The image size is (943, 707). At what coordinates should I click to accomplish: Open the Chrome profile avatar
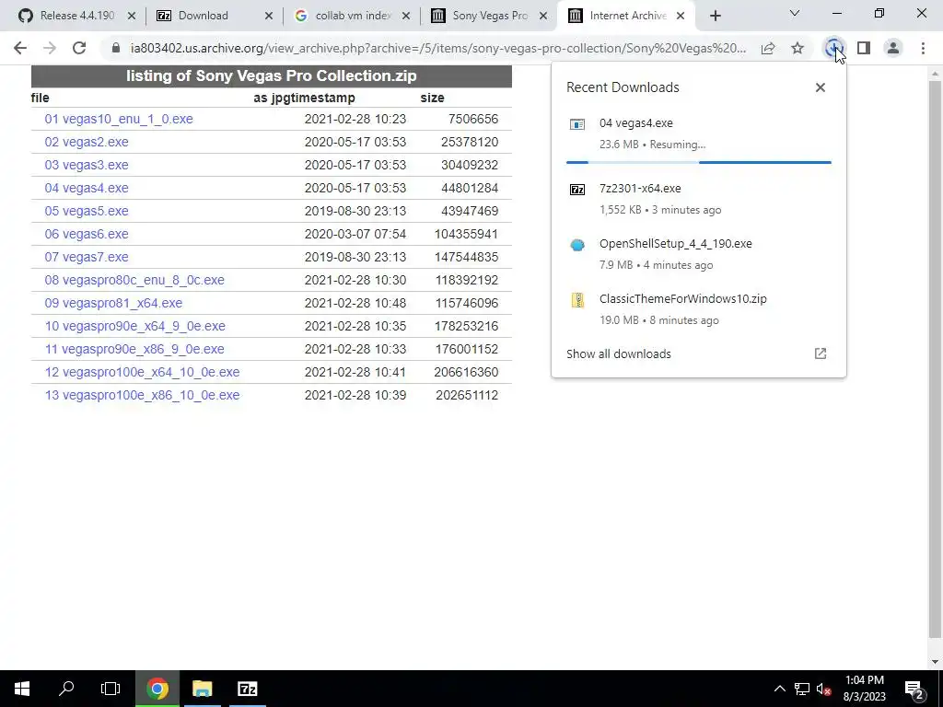(x=893, y=48)
